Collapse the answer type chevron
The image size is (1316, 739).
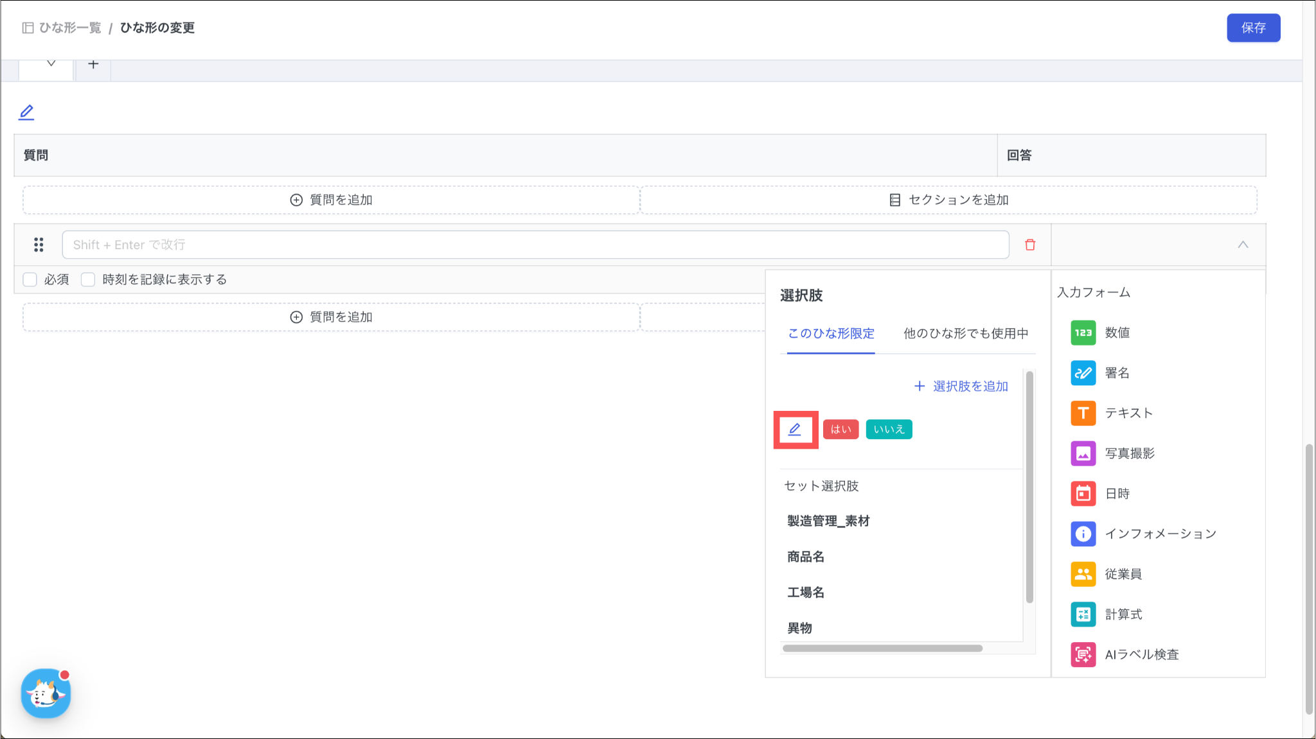[x=1243, y=245]
